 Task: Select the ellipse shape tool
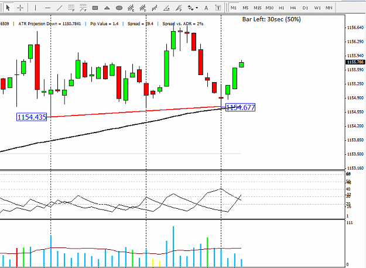[119, 8]
